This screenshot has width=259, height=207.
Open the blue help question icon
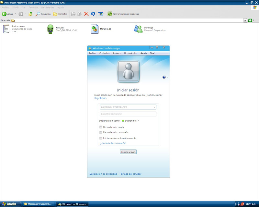tap(164, 77)
